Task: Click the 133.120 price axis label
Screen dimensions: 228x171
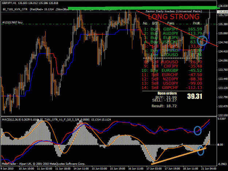Action: tap(223, 88)
